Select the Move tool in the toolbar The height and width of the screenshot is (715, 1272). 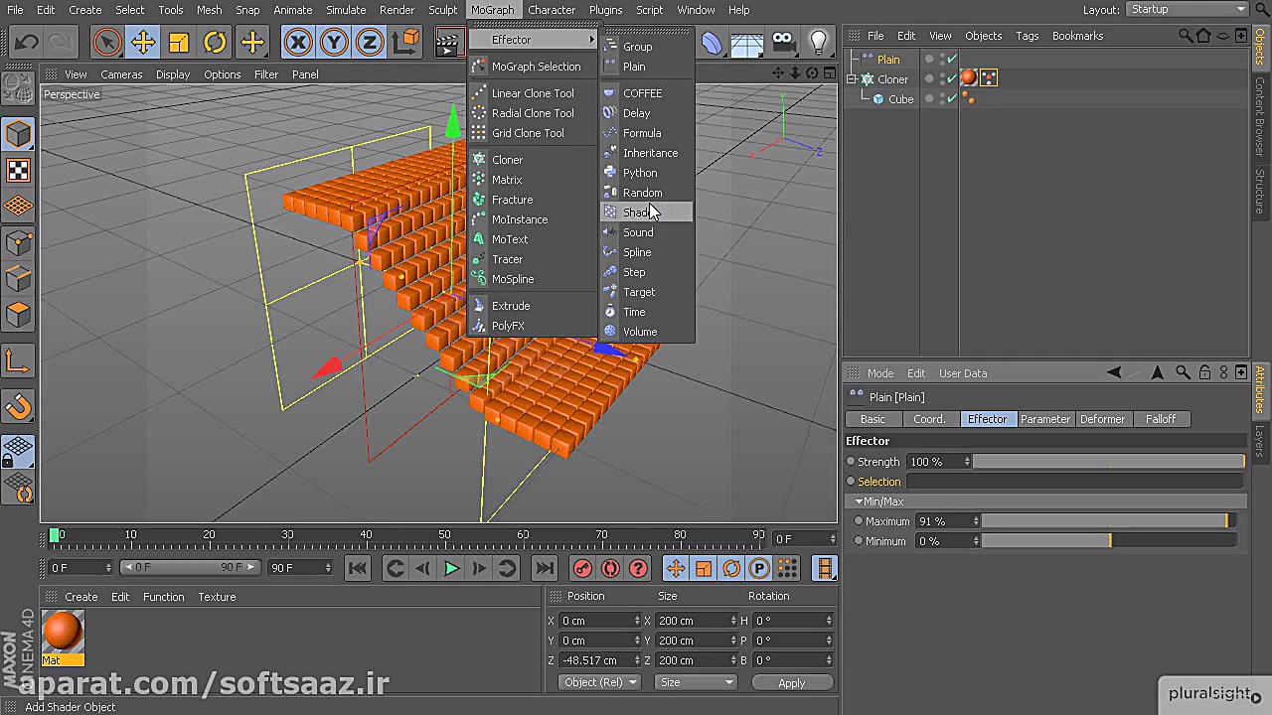(142, 42)
